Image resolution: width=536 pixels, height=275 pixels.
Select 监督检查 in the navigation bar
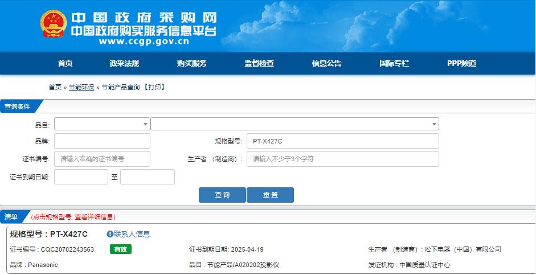pyautogui.click(x=259, y=63)
